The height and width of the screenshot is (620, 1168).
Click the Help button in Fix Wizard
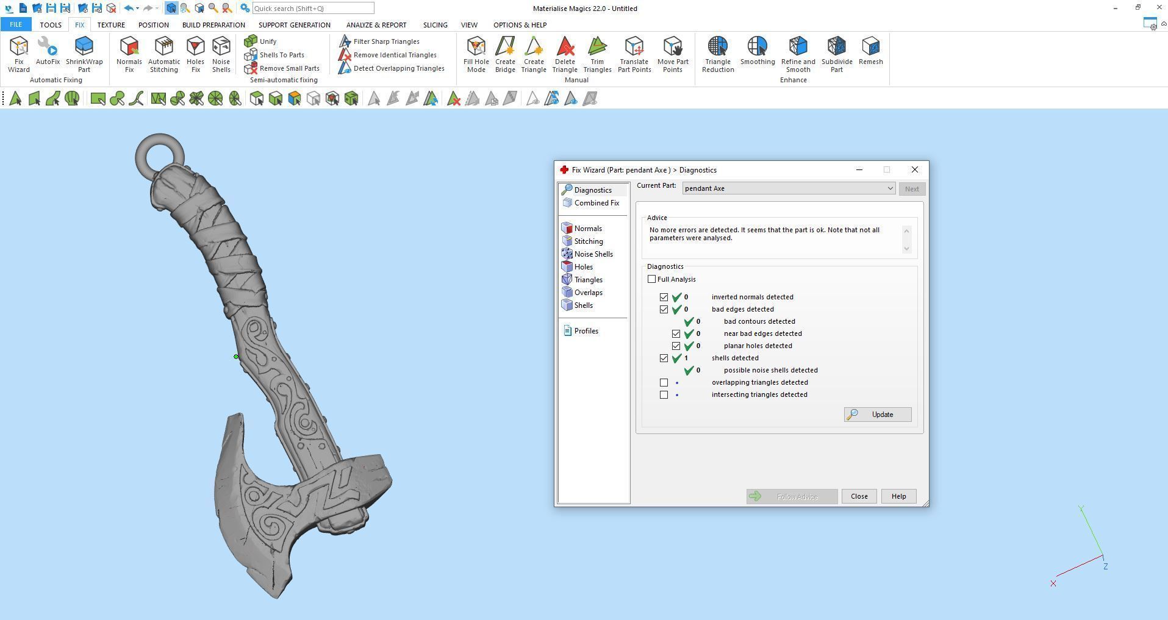898,496
